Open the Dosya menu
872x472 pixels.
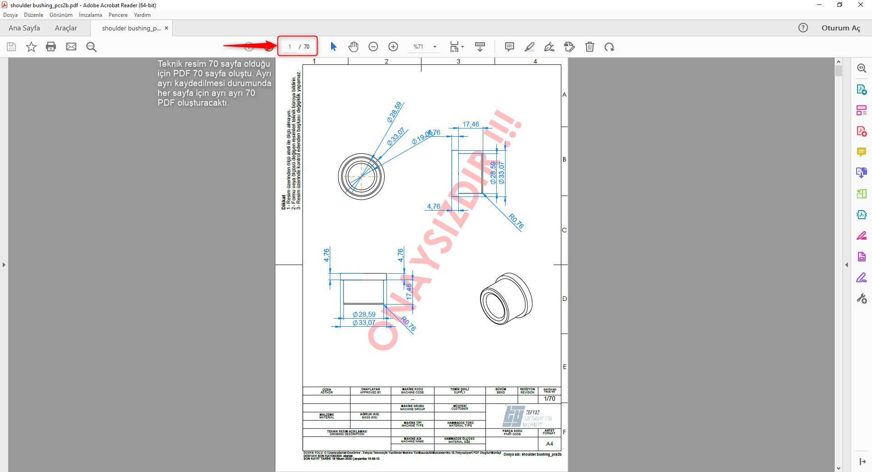(10, 15)
